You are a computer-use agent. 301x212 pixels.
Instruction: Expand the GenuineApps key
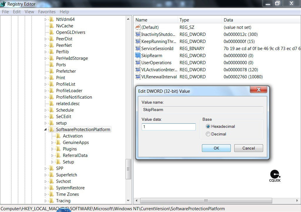pyautogui.click(x=52, y=143)
